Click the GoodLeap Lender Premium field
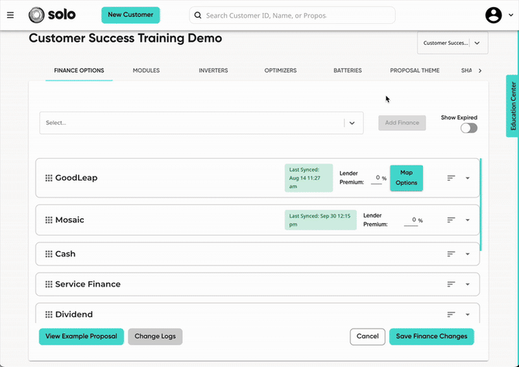This screenshot has height=367, width=519. (376, 178)
